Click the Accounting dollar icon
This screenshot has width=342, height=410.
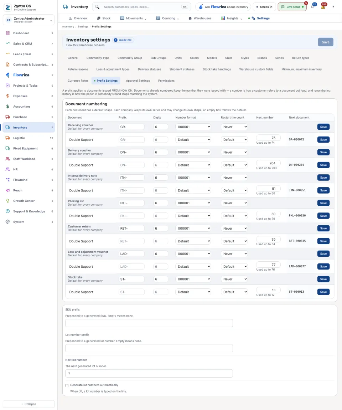pos(7,107)
